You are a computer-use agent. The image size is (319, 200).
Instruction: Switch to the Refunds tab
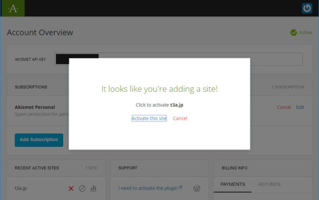pyautogui.click(x=269, y=185)
